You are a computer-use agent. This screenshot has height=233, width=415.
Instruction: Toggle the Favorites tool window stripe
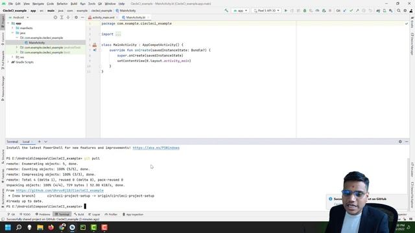[x=3, y=176]
